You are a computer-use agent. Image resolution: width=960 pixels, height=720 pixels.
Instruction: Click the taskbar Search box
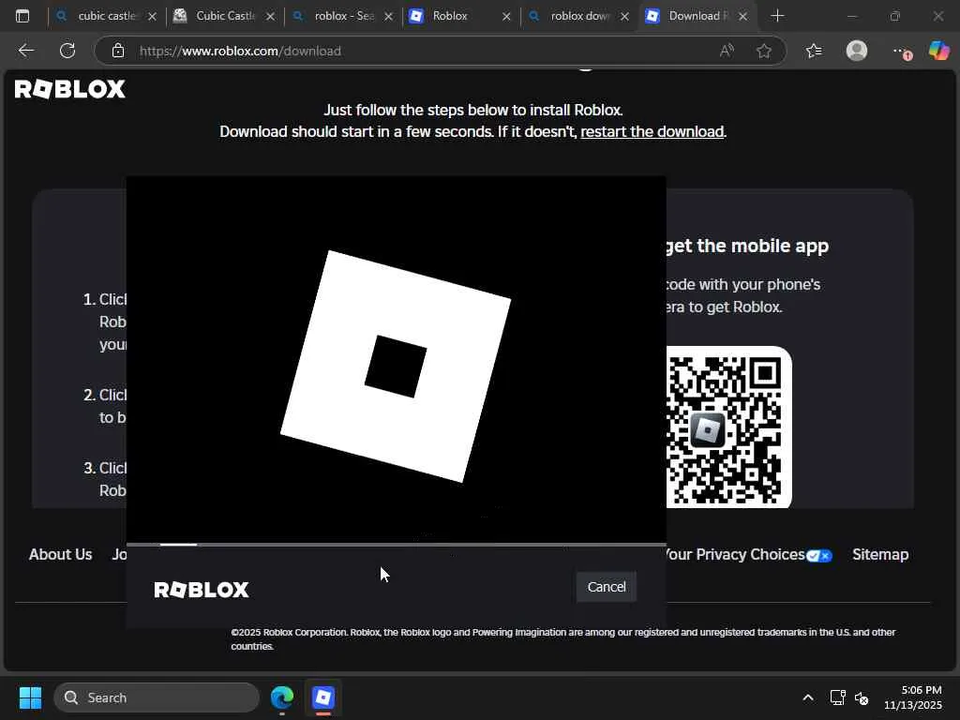pos(157,697)
